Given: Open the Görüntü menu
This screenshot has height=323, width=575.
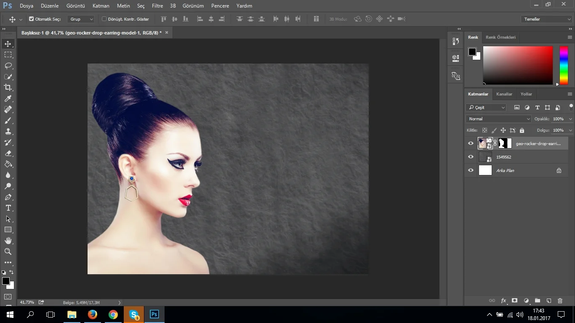Looking at the screenshot, I should (76, 6).
